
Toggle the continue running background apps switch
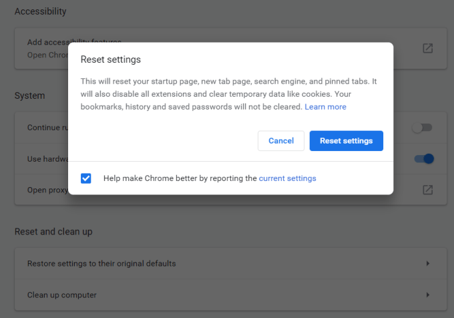tap(422, 128)
